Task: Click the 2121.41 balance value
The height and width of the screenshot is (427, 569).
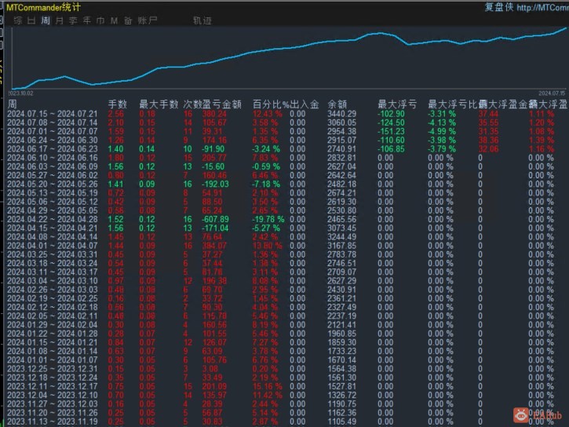Action: 342,325
